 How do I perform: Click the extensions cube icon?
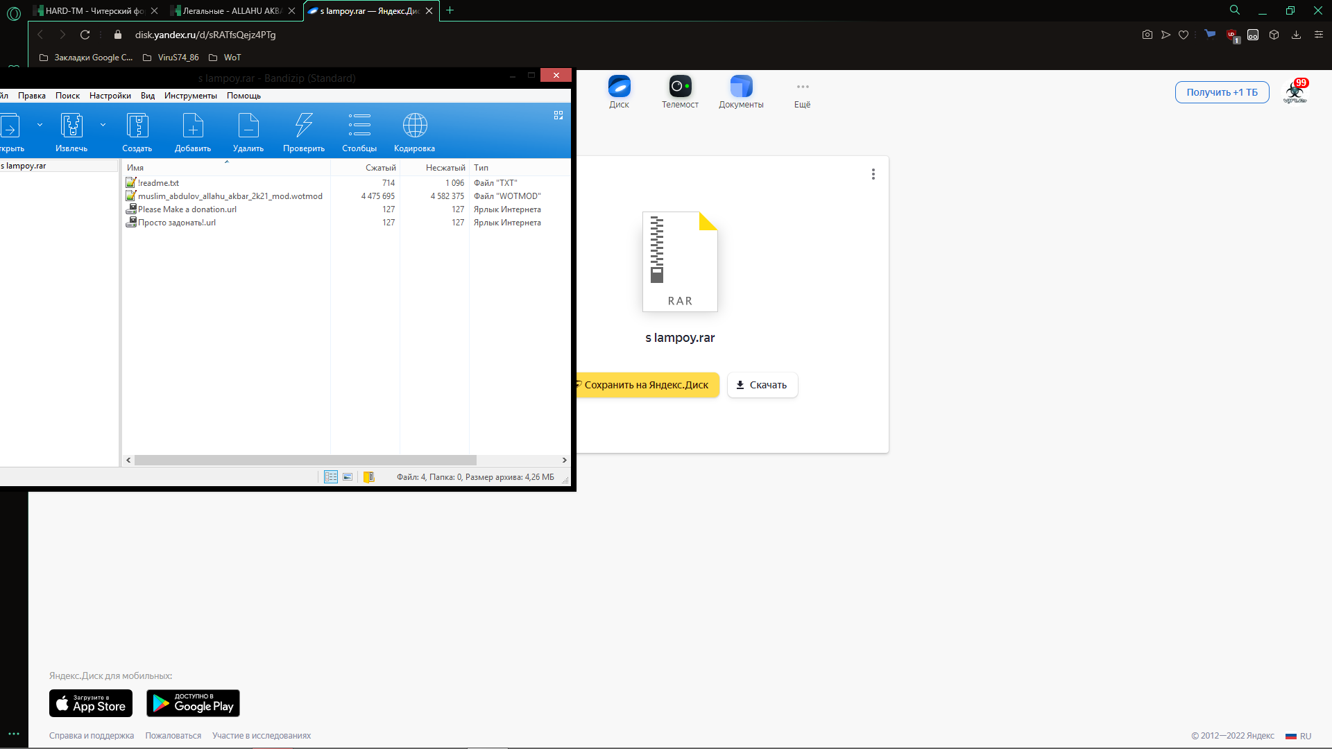pyautogui.click(x=1274, y=35)
